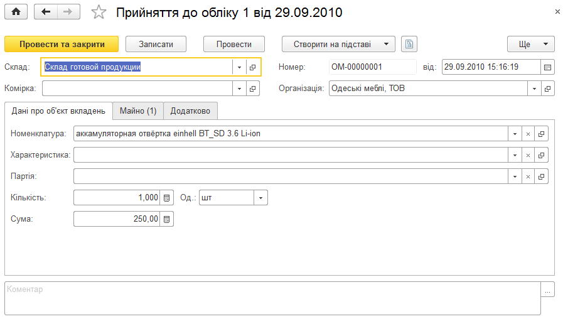Click the empty Партія input field
This screenshot has width=563, height=319.
click(291, 176)
